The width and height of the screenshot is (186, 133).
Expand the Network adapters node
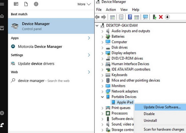click(102, 92)
